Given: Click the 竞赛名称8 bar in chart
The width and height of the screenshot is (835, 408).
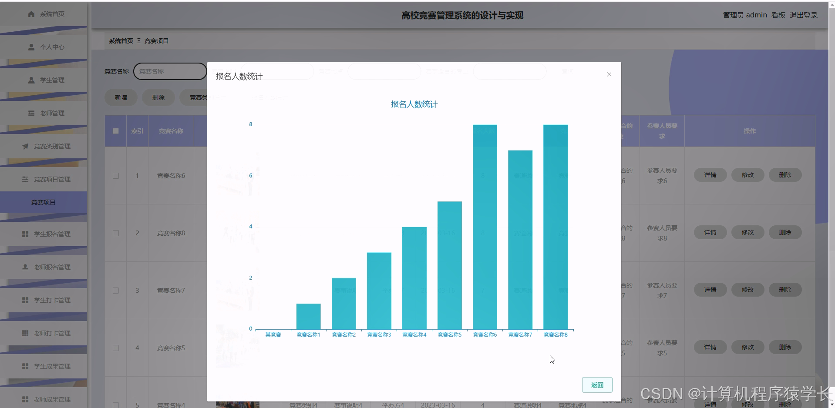Looking at the screenshot, I should point(556,227).
